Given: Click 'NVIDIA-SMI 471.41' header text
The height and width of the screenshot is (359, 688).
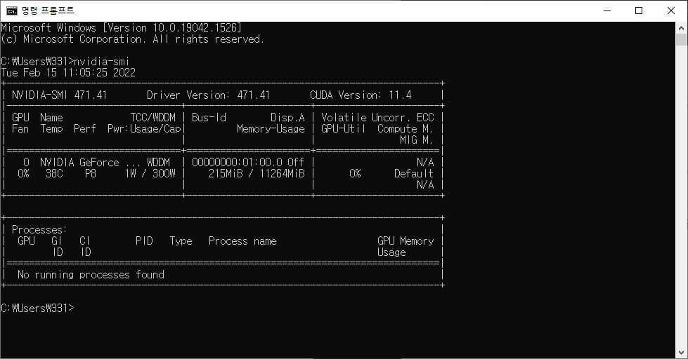Looking at the screenshot, I should (59, 95).
